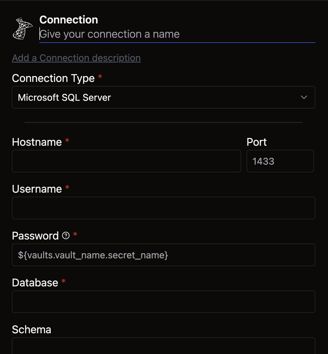The height and width of the screenshot is (354, 328).
Task: Open the Microsoft SQL Server connection type dropdown
Action: (163, 97)
